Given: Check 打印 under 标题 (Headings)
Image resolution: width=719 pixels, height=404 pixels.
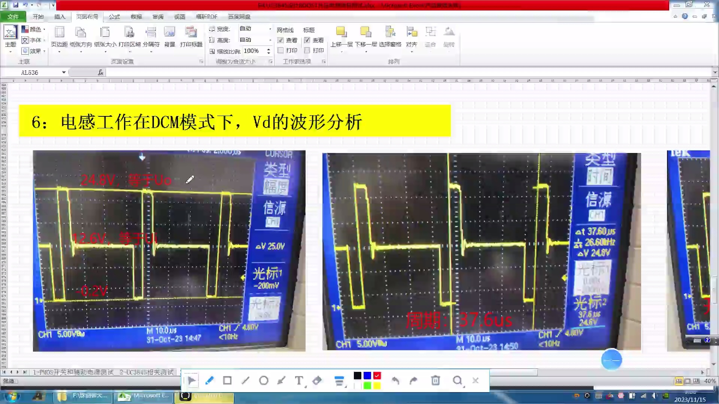Looking at the screenshot, I should 307,50.
